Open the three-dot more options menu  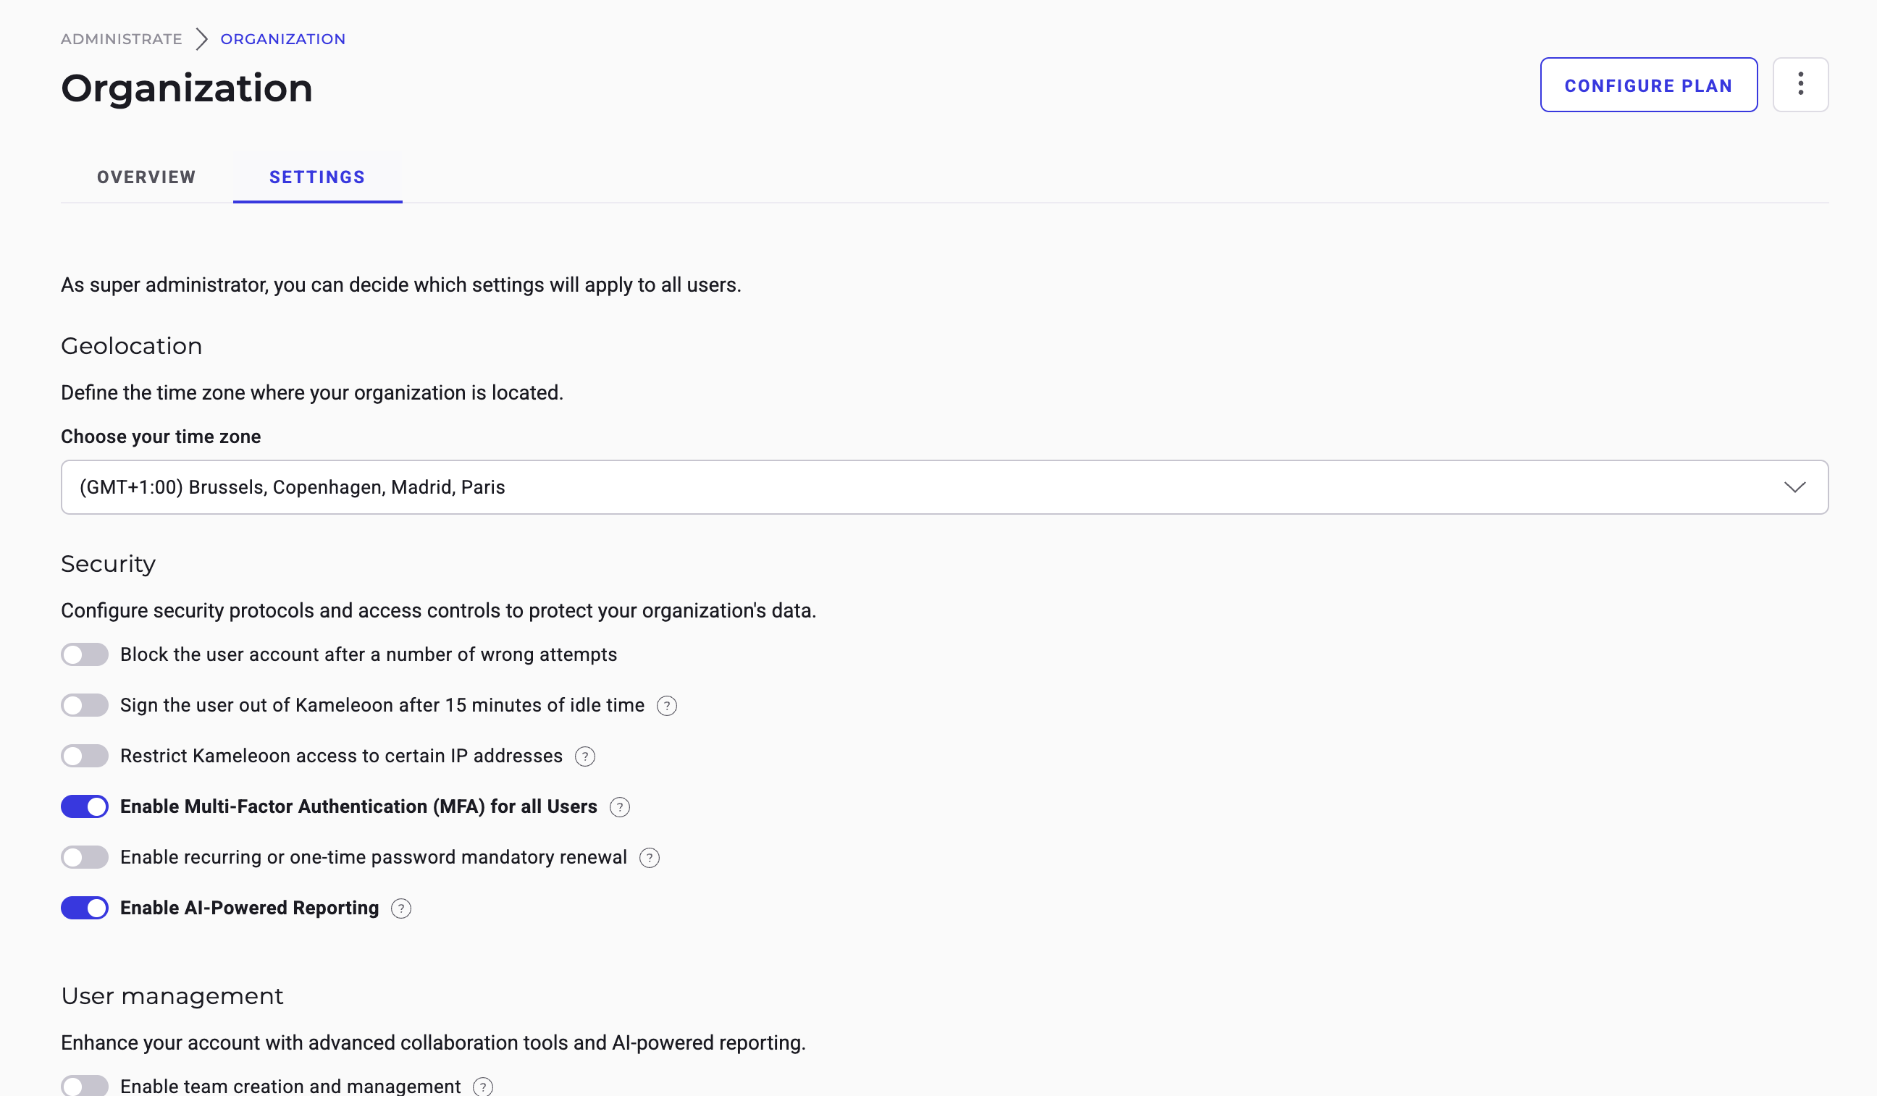1800,84
